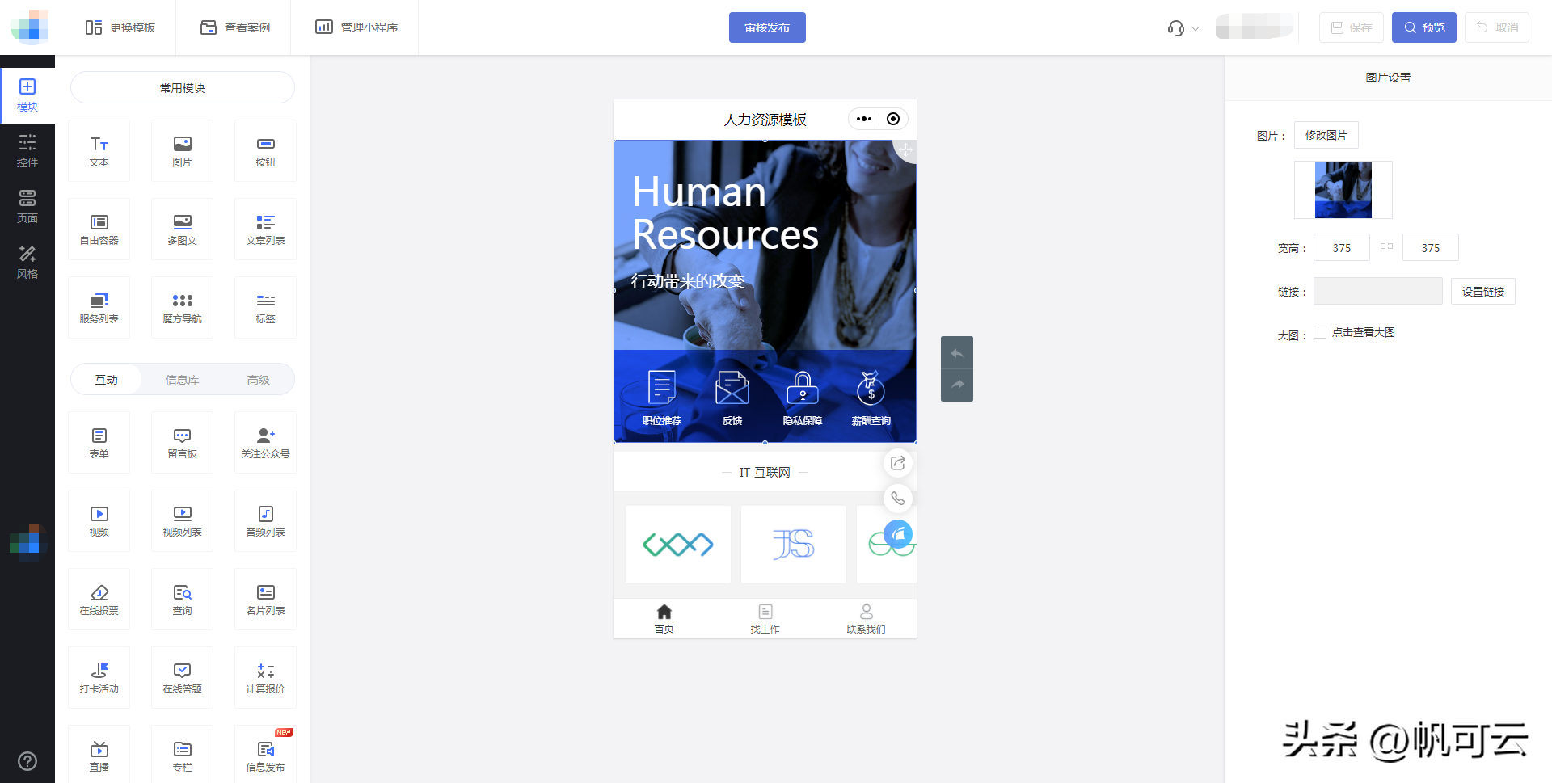
Task: Open 查看案例 in the top bar
Action: [235, 27]
